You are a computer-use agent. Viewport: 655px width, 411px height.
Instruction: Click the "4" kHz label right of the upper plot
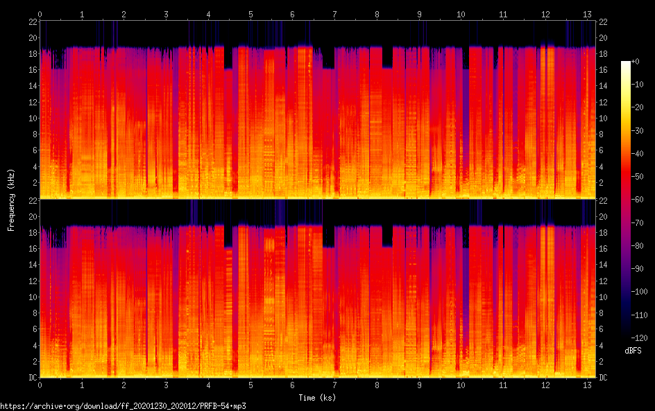click(601, 167)
